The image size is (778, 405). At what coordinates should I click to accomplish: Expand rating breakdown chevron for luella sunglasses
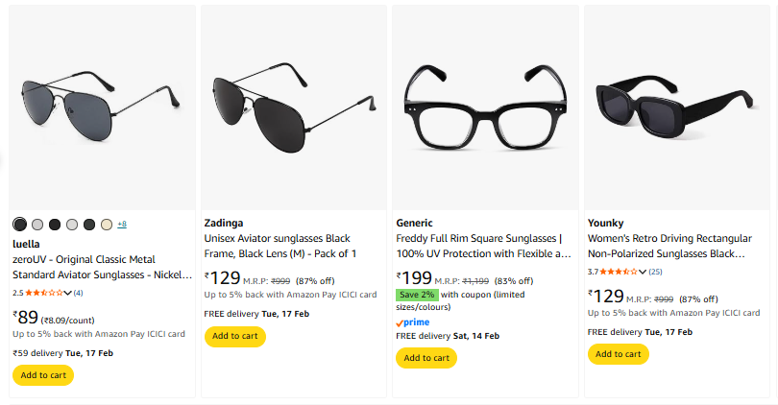[67, 293]
